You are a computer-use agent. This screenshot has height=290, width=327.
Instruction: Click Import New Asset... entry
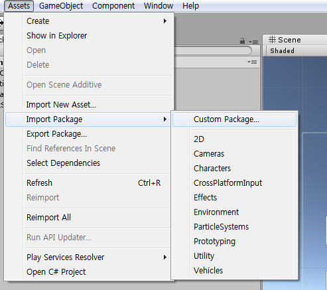(x=61, y=105)
